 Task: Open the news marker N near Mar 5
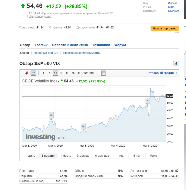point(83,126)
